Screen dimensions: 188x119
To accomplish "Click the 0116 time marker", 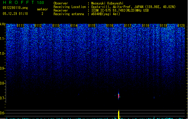I will (x=110, y=26).
